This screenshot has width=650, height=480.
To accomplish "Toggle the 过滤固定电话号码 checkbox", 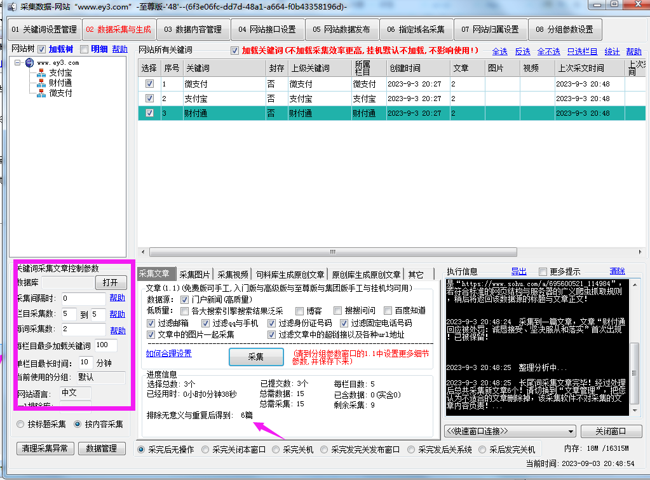I will [x=344, y=323].
